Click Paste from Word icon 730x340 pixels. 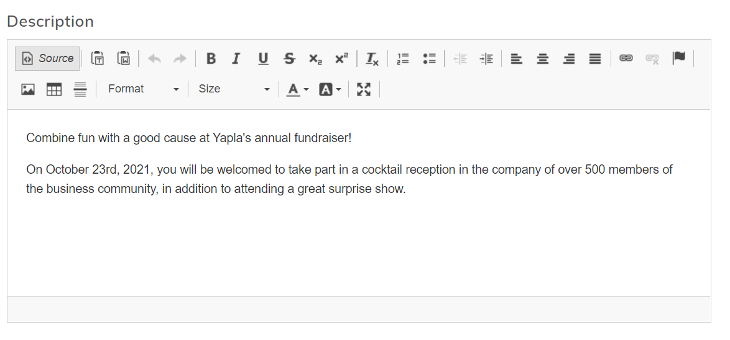pyautogui.click(x=123, y=58)
